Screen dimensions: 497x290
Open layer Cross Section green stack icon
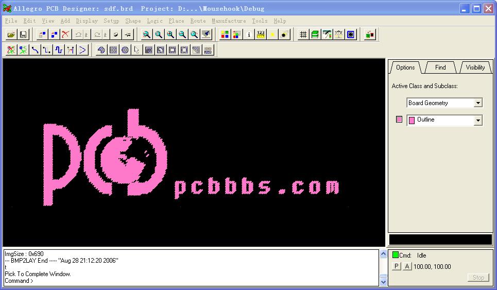tap(315, 34)
